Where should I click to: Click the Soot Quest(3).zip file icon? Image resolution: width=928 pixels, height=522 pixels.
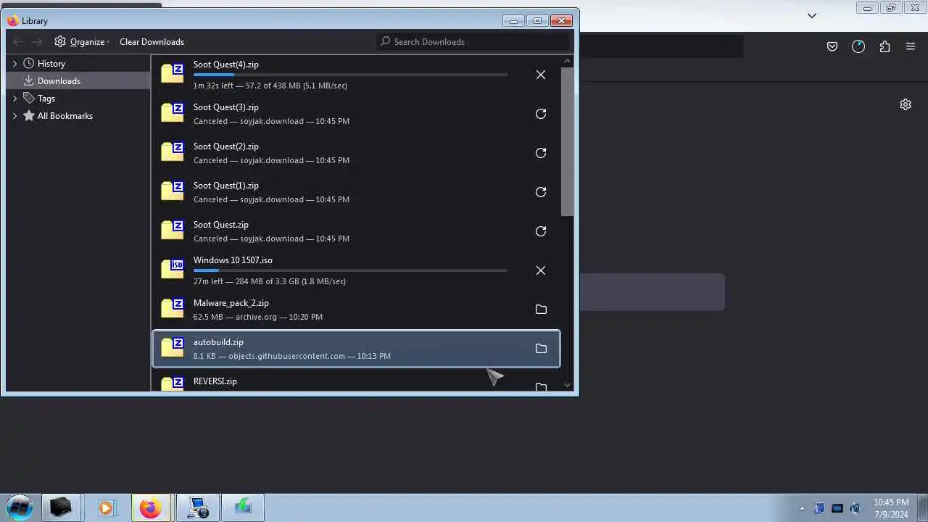[x=173, y=112]
